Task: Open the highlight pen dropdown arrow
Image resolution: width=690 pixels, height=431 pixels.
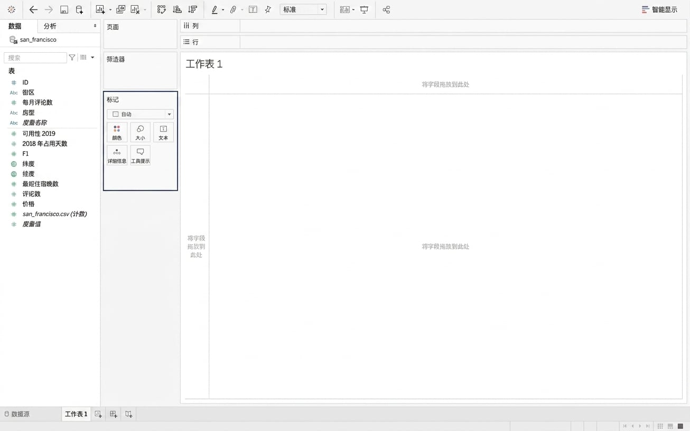Action: [x=223, y=10]
